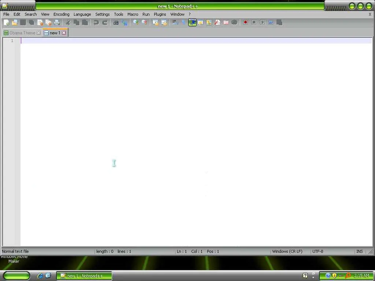Click the Redo toolbar icon
The height and width of the screenshot is (281, 375).
105,22
